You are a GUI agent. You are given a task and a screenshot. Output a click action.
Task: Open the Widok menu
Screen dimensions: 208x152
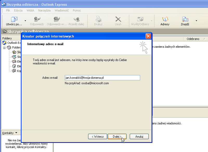(x=30, y=10)
